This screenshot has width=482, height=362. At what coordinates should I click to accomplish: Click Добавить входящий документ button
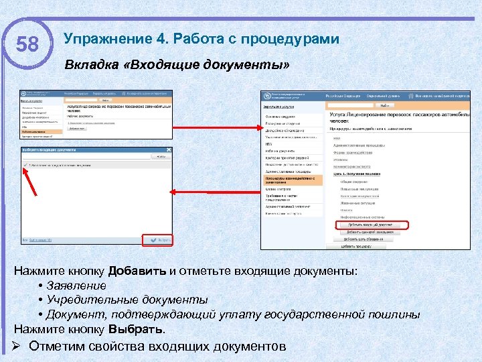370,225
